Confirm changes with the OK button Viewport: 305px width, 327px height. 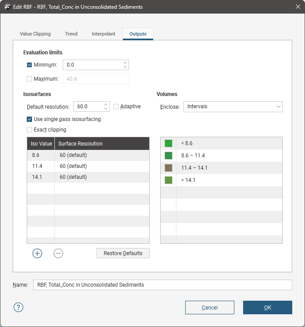click(x=267, y=307)
